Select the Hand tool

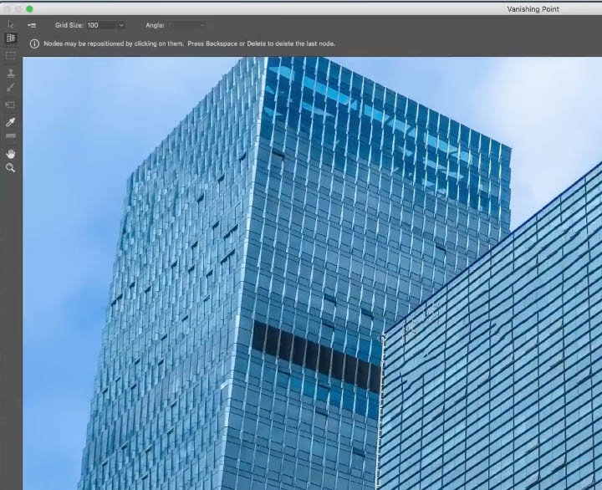click(x=10, y=154)
